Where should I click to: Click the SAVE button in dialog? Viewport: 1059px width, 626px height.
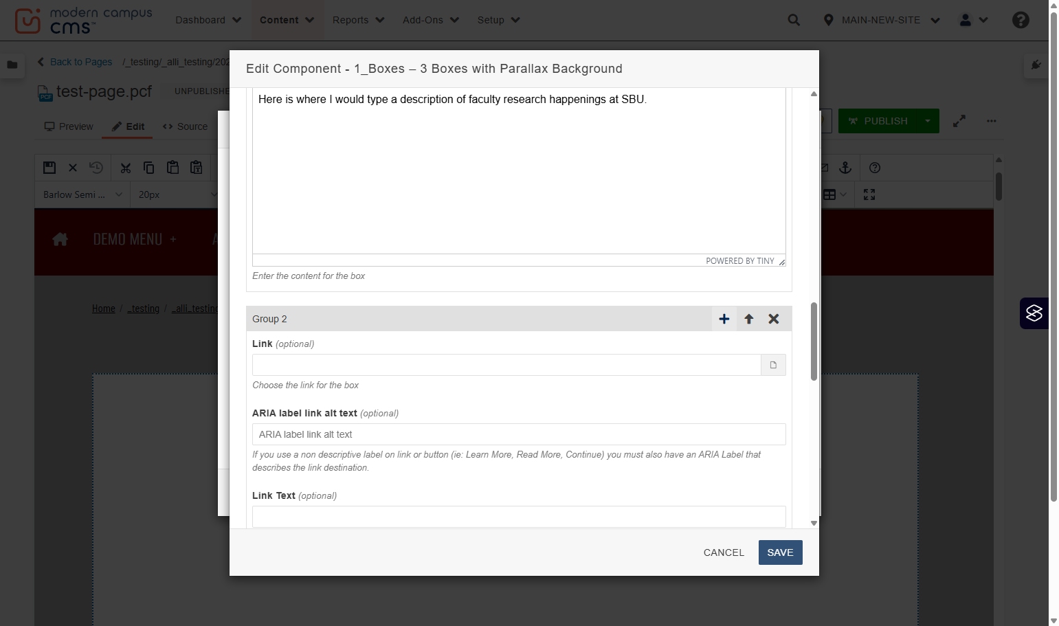[x=780, y=552]
